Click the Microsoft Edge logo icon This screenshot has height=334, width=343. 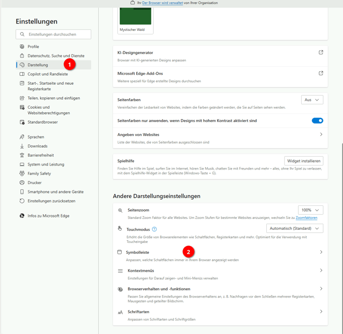coord(22,216)
